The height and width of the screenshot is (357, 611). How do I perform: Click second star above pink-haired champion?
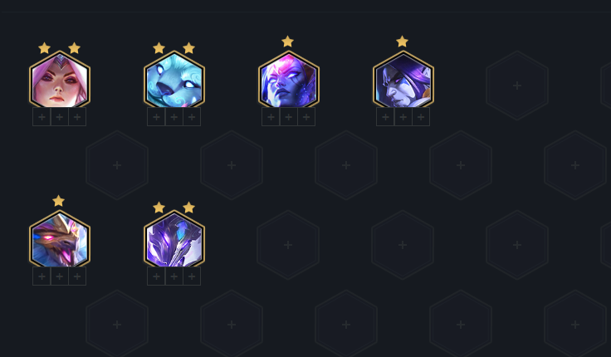74,48
